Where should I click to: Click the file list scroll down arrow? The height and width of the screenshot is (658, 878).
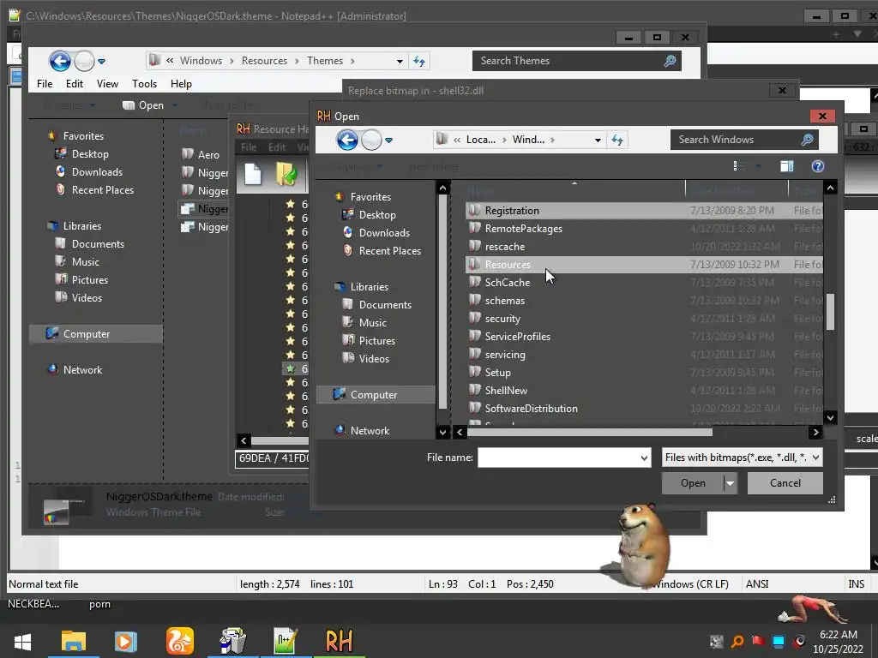830,417
